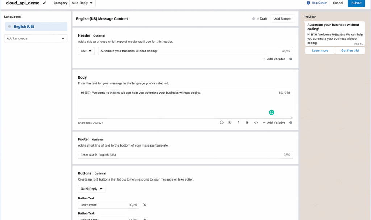Open the header Text type dropdown
The image size is (371, 220).
(x=86, y=51)
